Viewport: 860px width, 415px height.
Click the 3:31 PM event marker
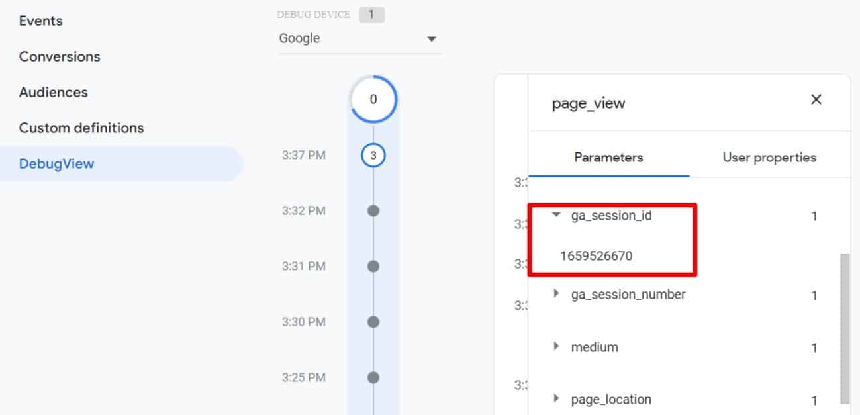(x=373, y=266)
